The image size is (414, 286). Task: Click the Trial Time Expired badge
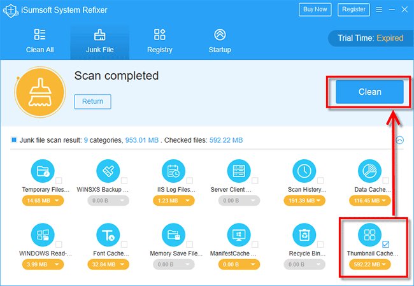point(371,38)
